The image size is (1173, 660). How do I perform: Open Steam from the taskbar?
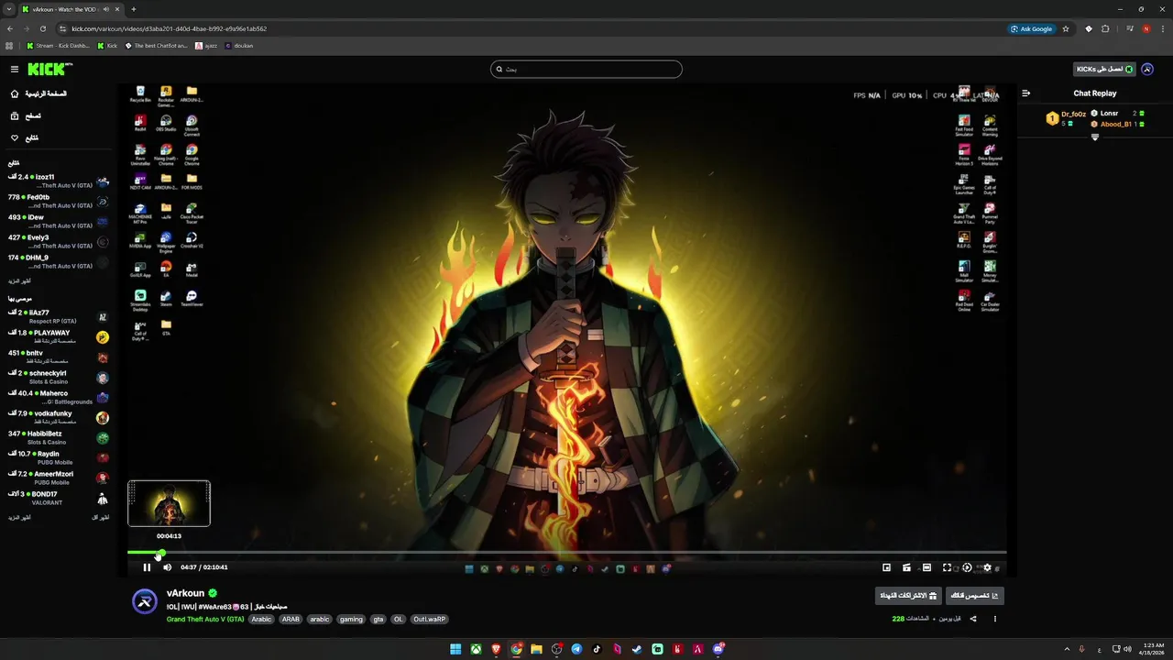pyautogui.click(x=637, y=649)
